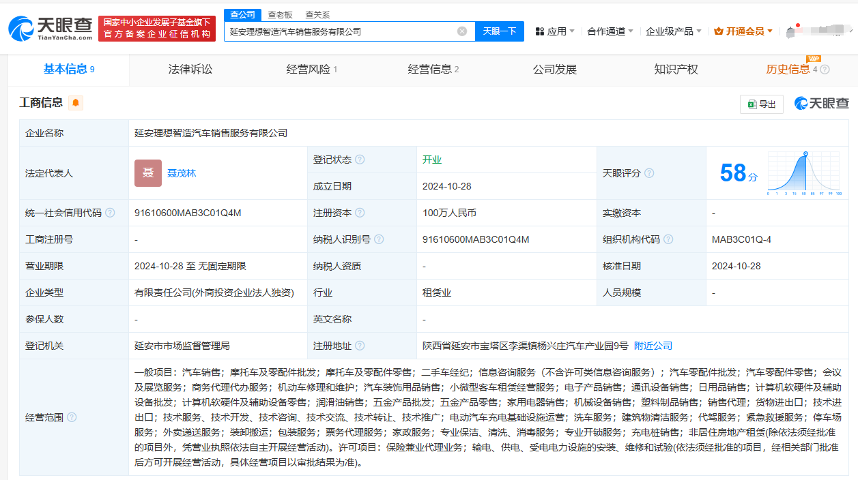Switch to 查公司 search tab
The image size is (858, 480).
pyautogui.click(x=242, y=14)
